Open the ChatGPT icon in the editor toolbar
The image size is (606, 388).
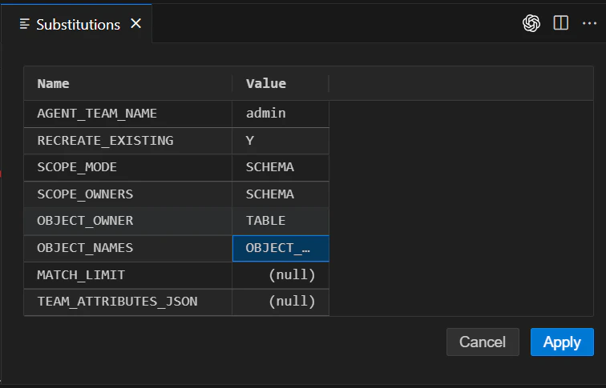531,23
